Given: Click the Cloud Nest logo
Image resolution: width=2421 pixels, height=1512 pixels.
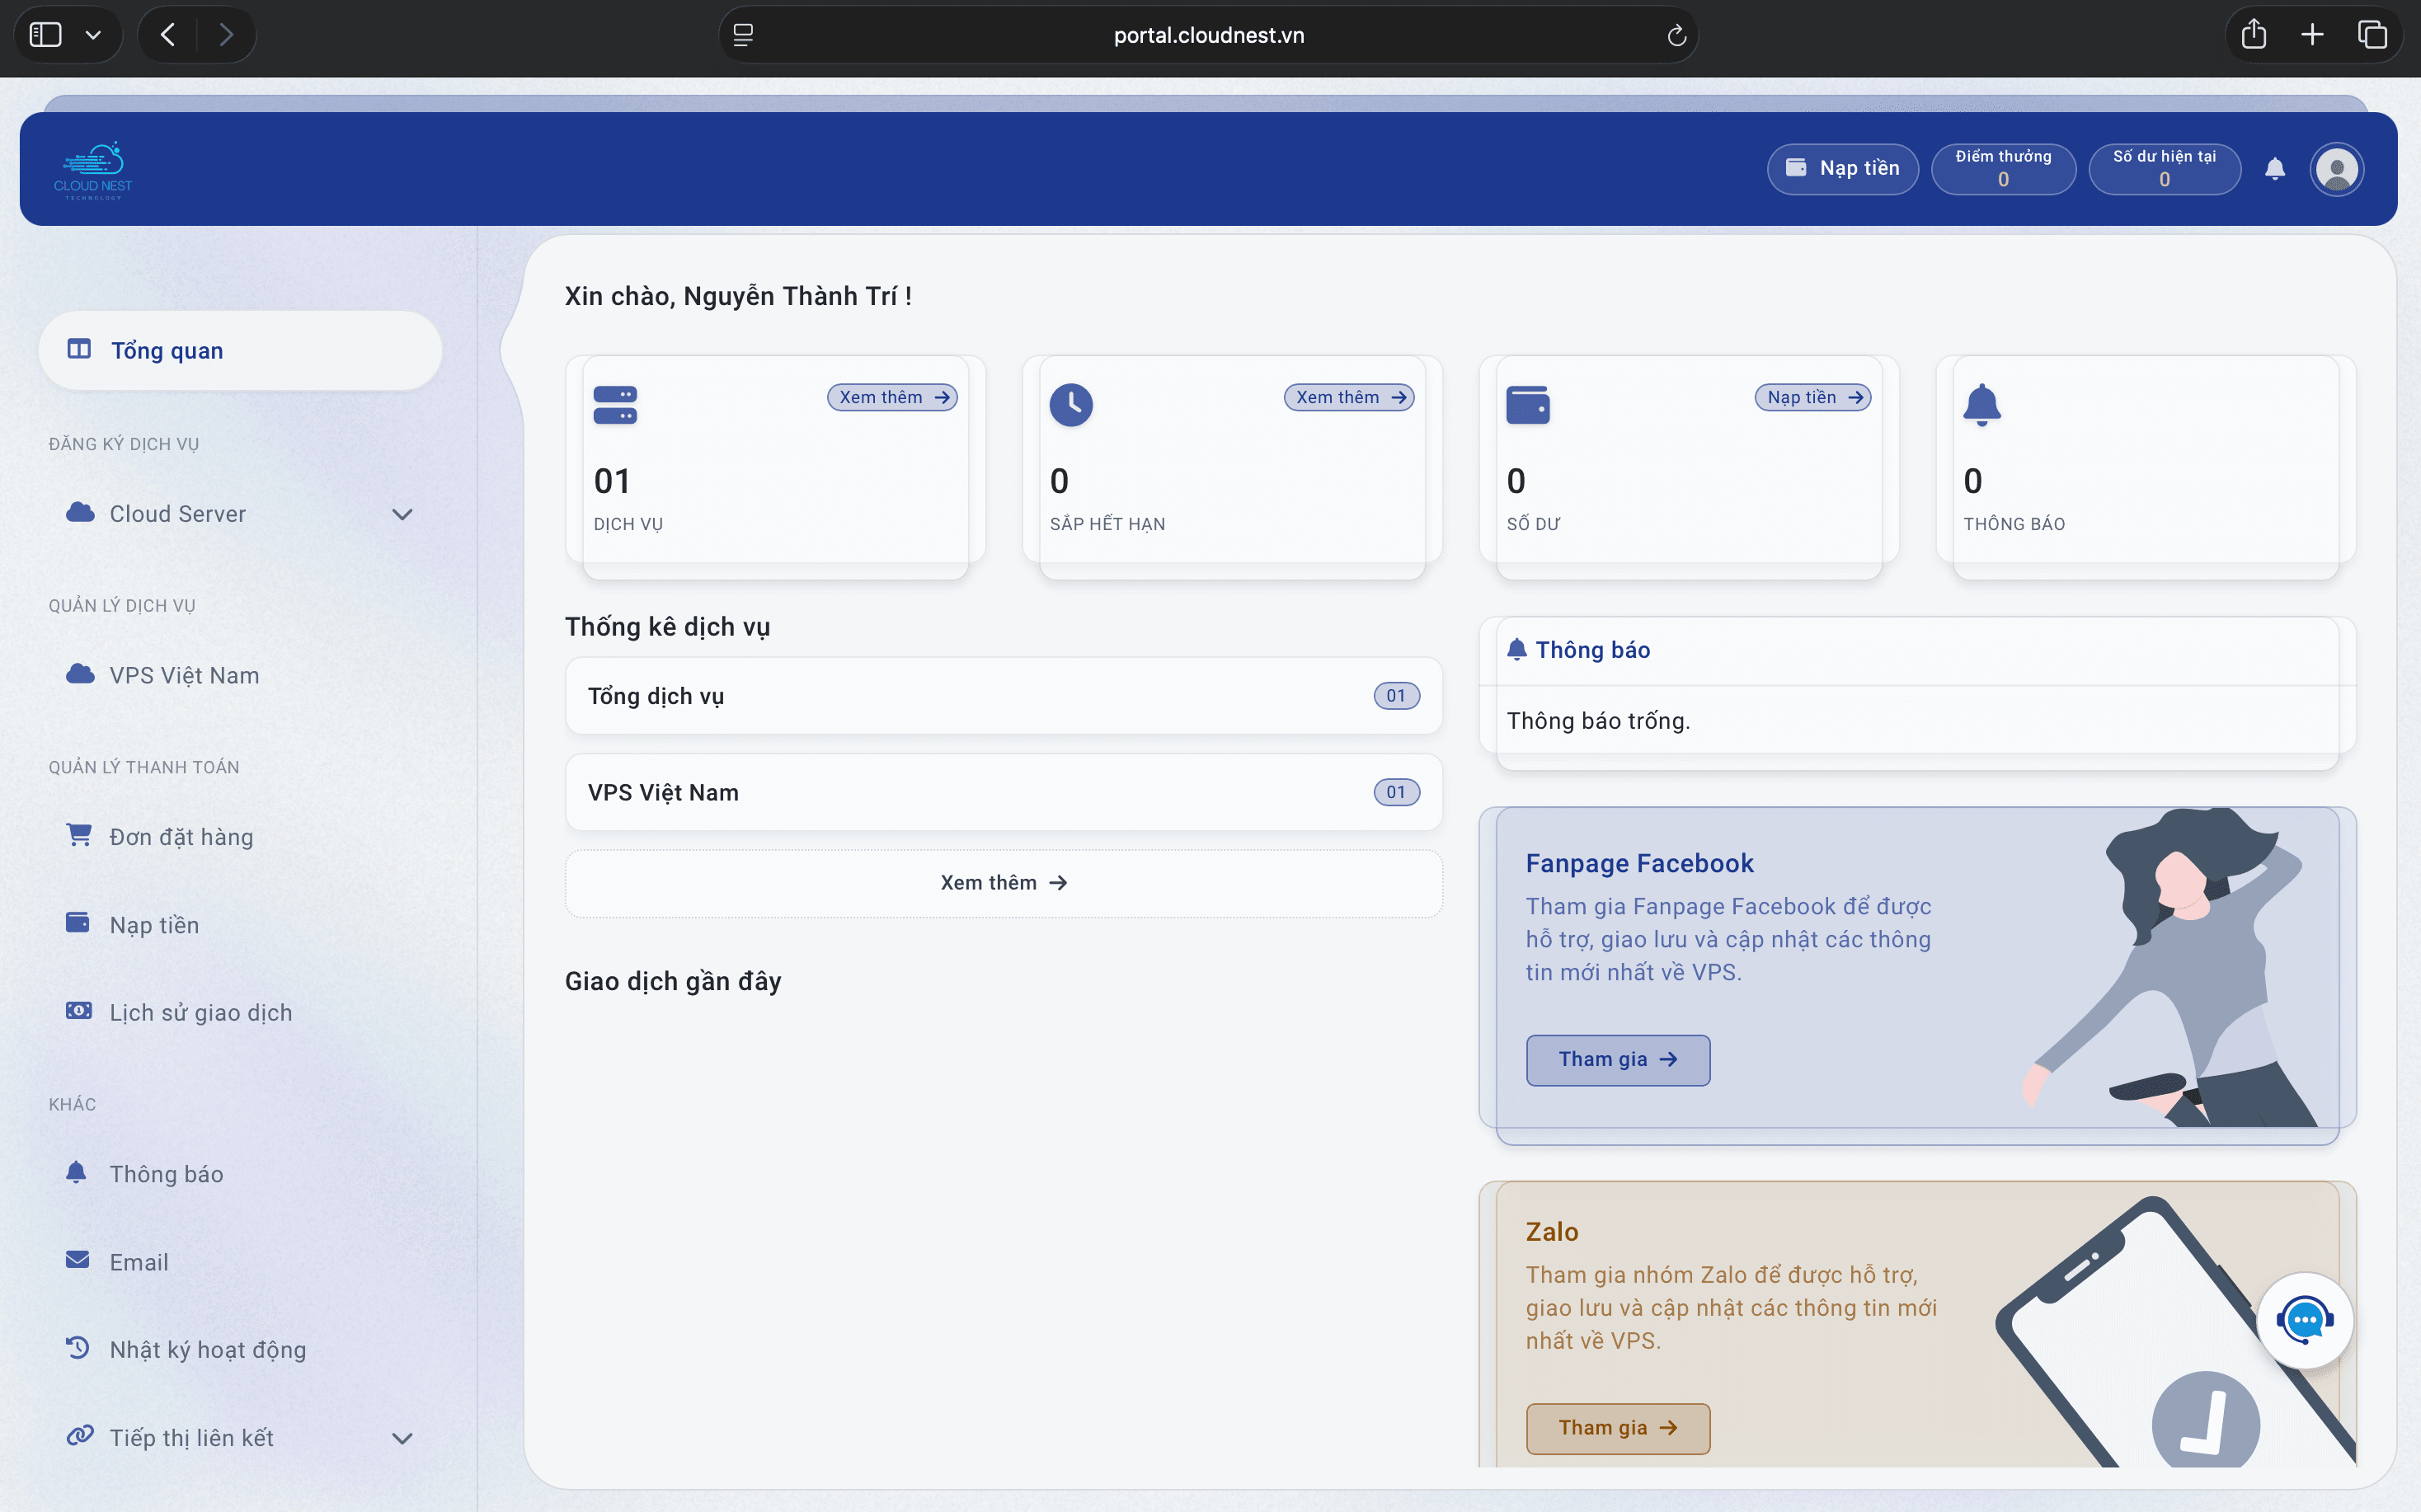Looking at the screenshot, I should tap(92, 170).
